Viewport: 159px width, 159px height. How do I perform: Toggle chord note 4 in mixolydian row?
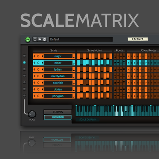(137, 76)
